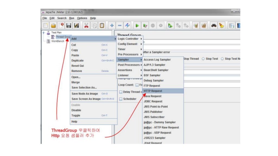Select Remove in the context menu
The width and height of the screenshot is (278, 156).
click(93, 71)
